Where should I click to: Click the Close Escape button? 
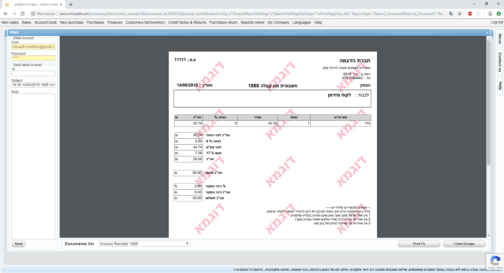point(464,244)
